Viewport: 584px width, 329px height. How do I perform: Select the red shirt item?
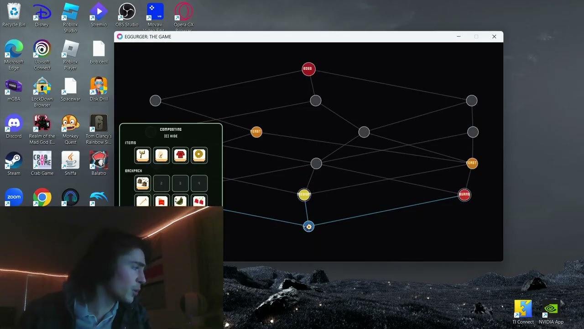[x=180, y=155]
